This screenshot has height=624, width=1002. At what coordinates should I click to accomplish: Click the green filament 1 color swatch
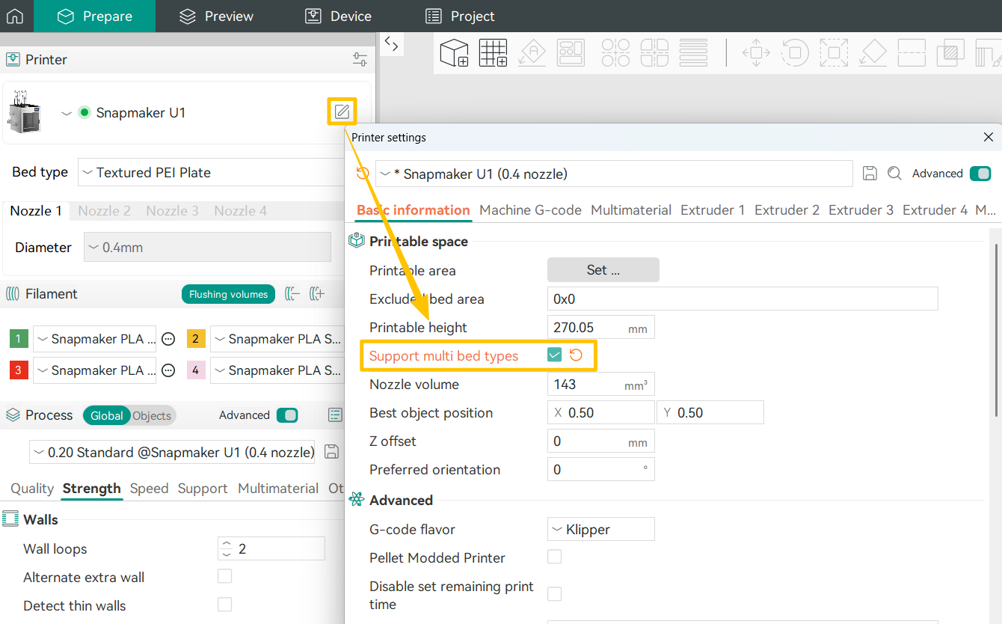19,339
